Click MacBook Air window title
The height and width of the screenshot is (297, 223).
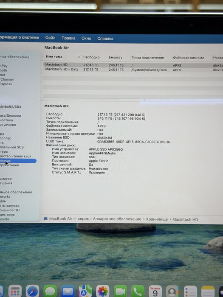click(x=56, y=48)
